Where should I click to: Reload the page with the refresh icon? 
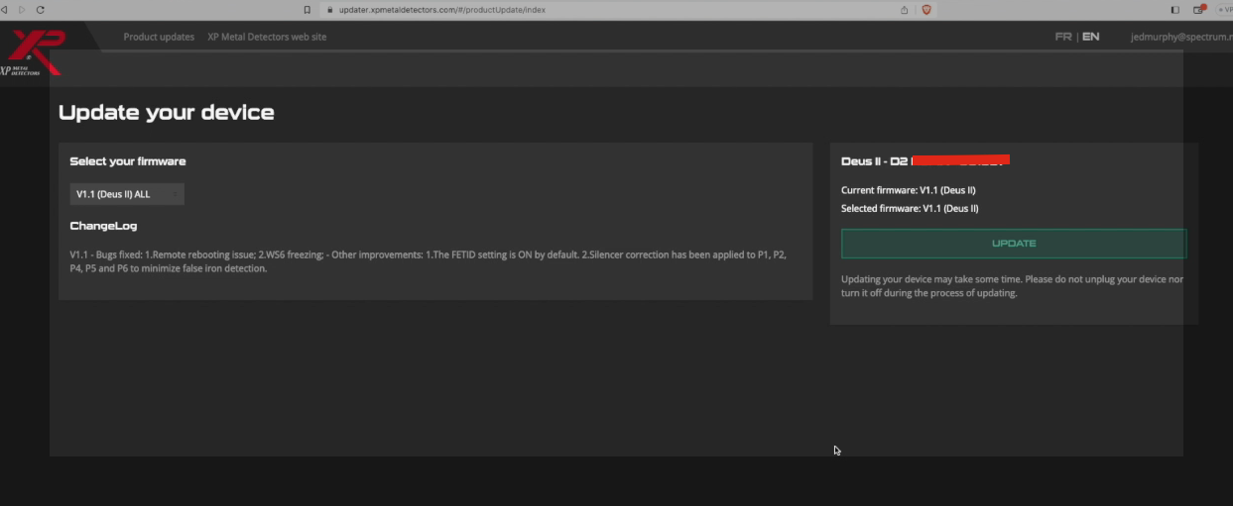click(40, 9)
